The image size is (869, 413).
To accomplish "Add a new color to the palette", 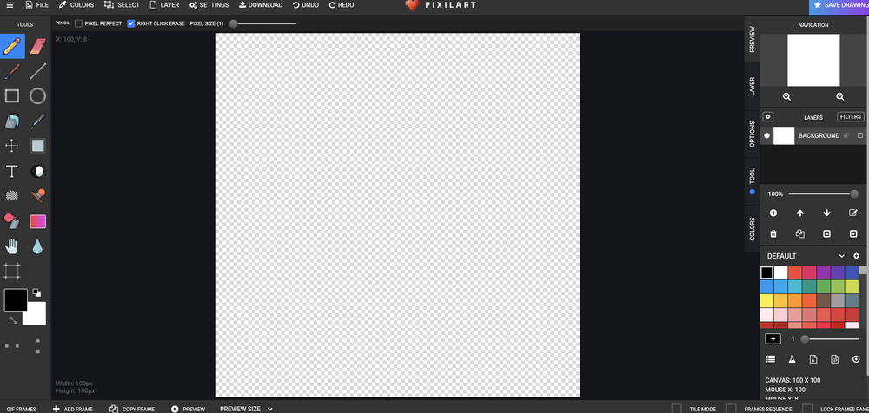I will coord(773,338).
